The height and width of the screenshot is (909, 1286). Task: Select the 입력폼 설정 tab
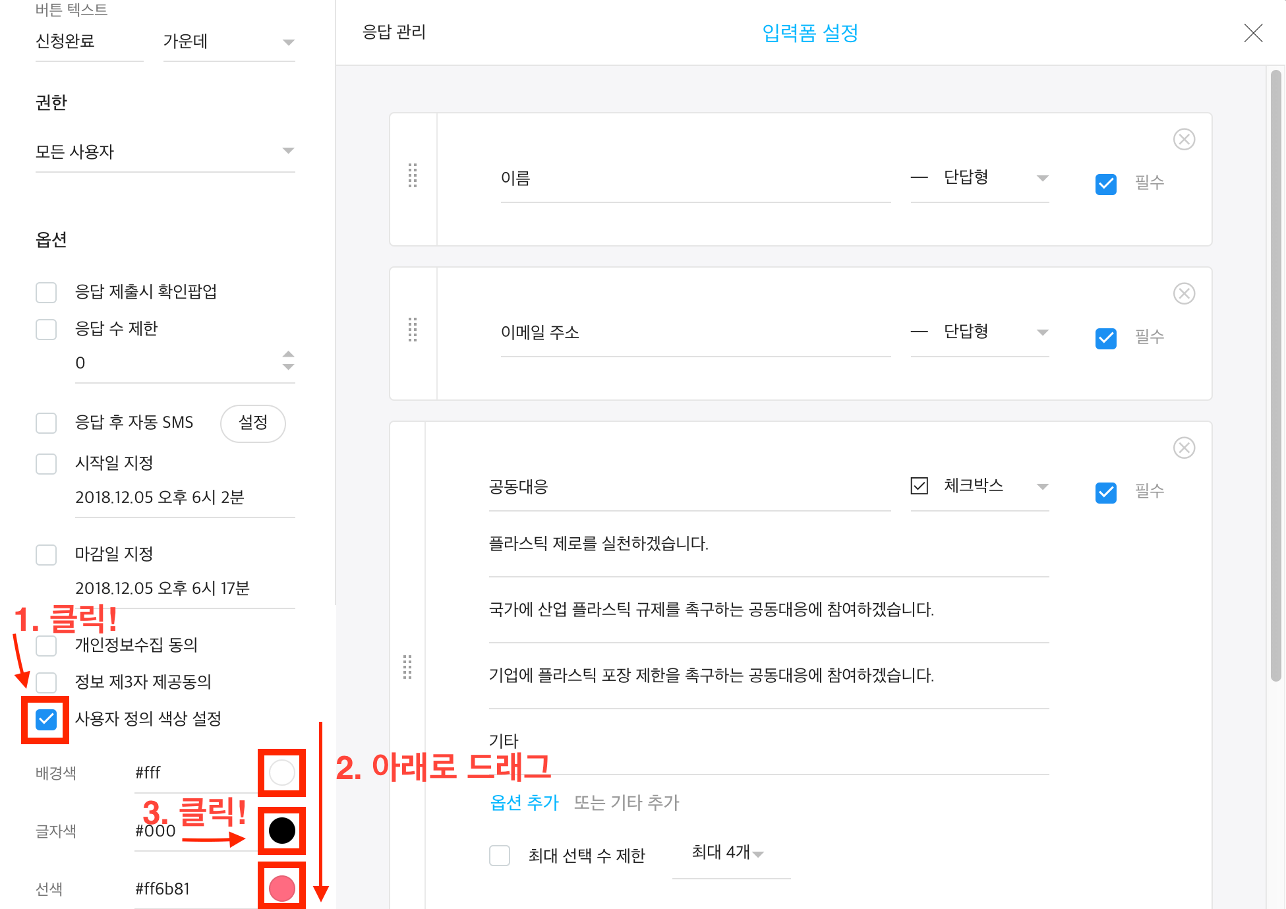click(809, 32)
